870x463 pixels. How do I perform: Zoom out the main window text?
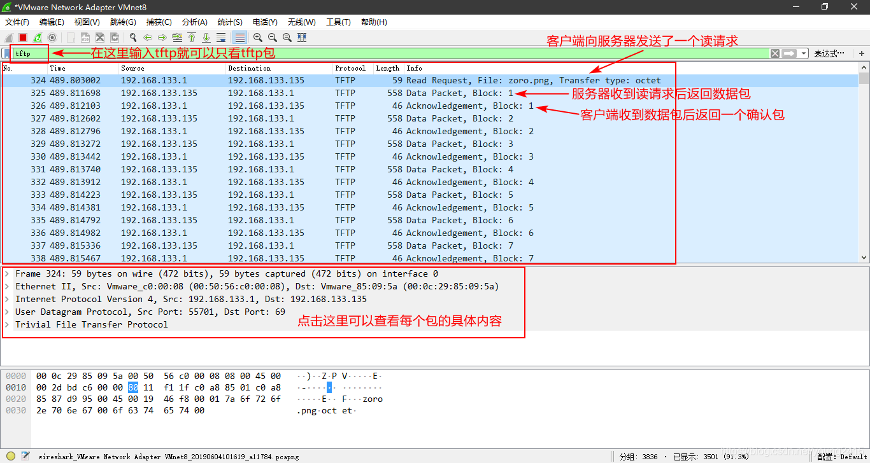tap(273, 38)
